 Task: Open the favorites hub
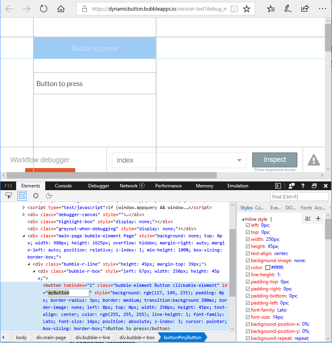[271, 9]
